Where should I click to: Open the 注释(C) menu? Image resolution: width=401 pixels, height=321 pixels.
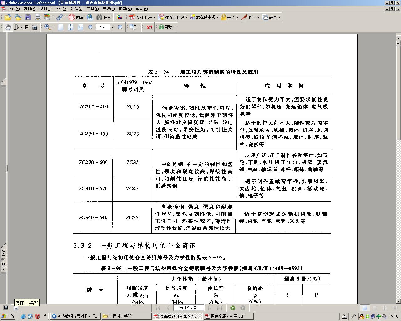(77, 9)
